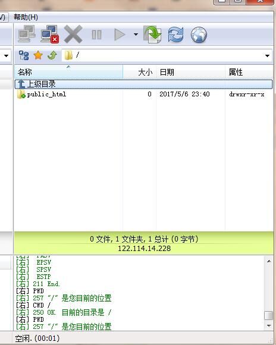Click the log scrollbar down arrow

[x=269, y=326]
